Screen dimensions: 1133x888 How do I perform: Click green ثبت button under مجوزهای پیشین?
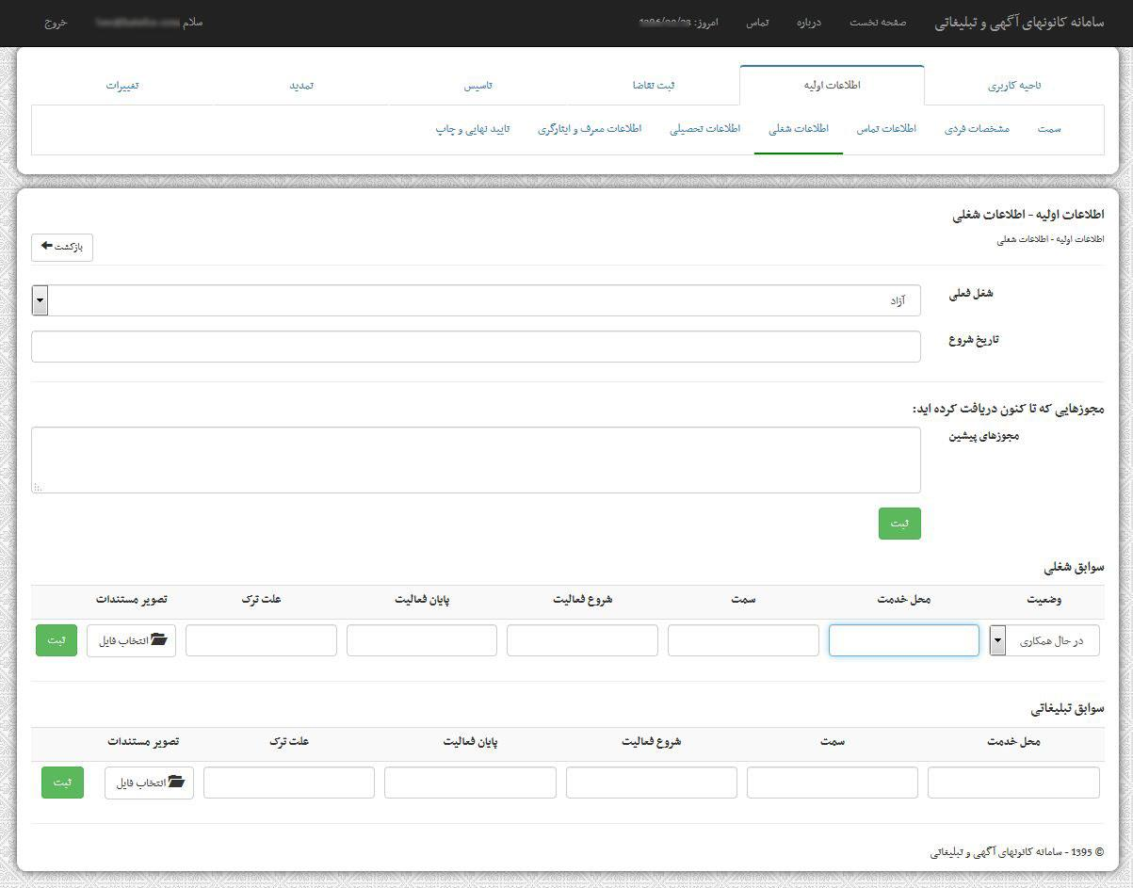tap(899, 524)
